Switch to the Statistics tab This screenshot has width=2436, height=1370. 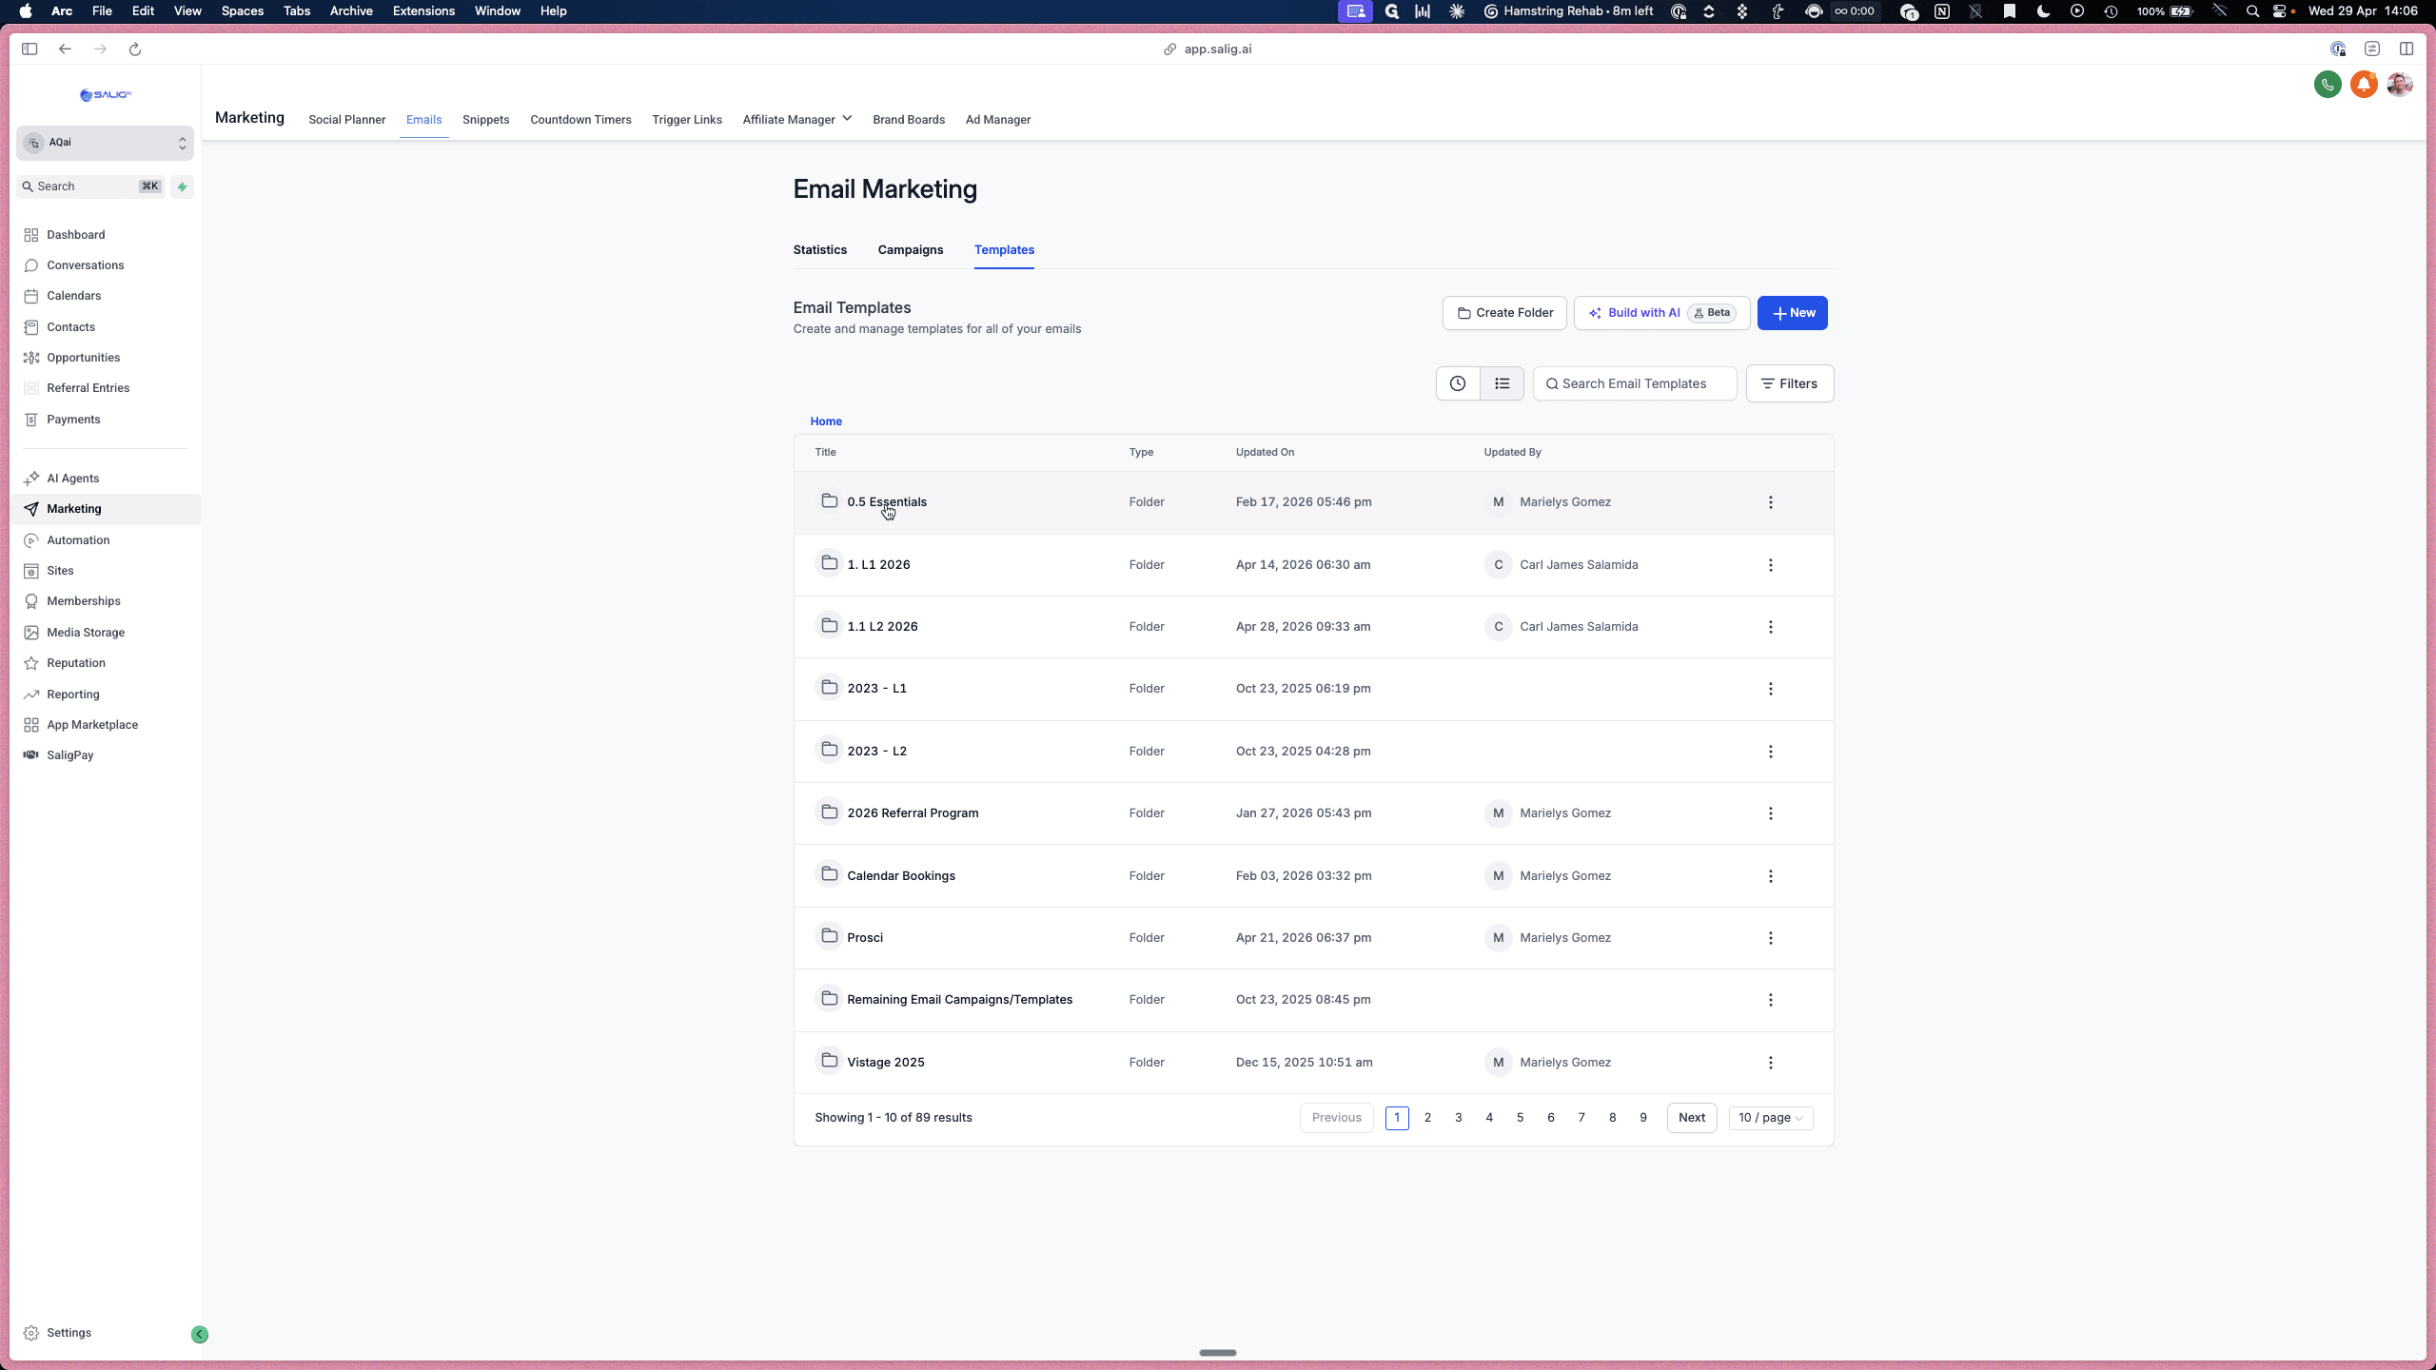pyautogui.click(x=819, y=249)
